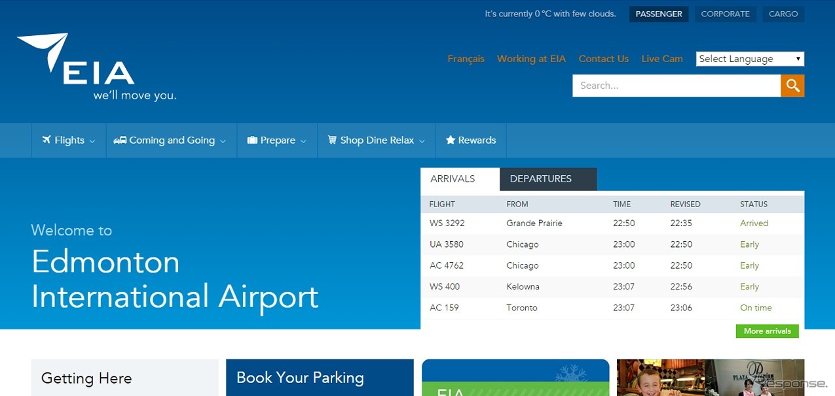Open the Live Cam link
835x396 pixels.
pyautogui.click(x=662, y=59)
